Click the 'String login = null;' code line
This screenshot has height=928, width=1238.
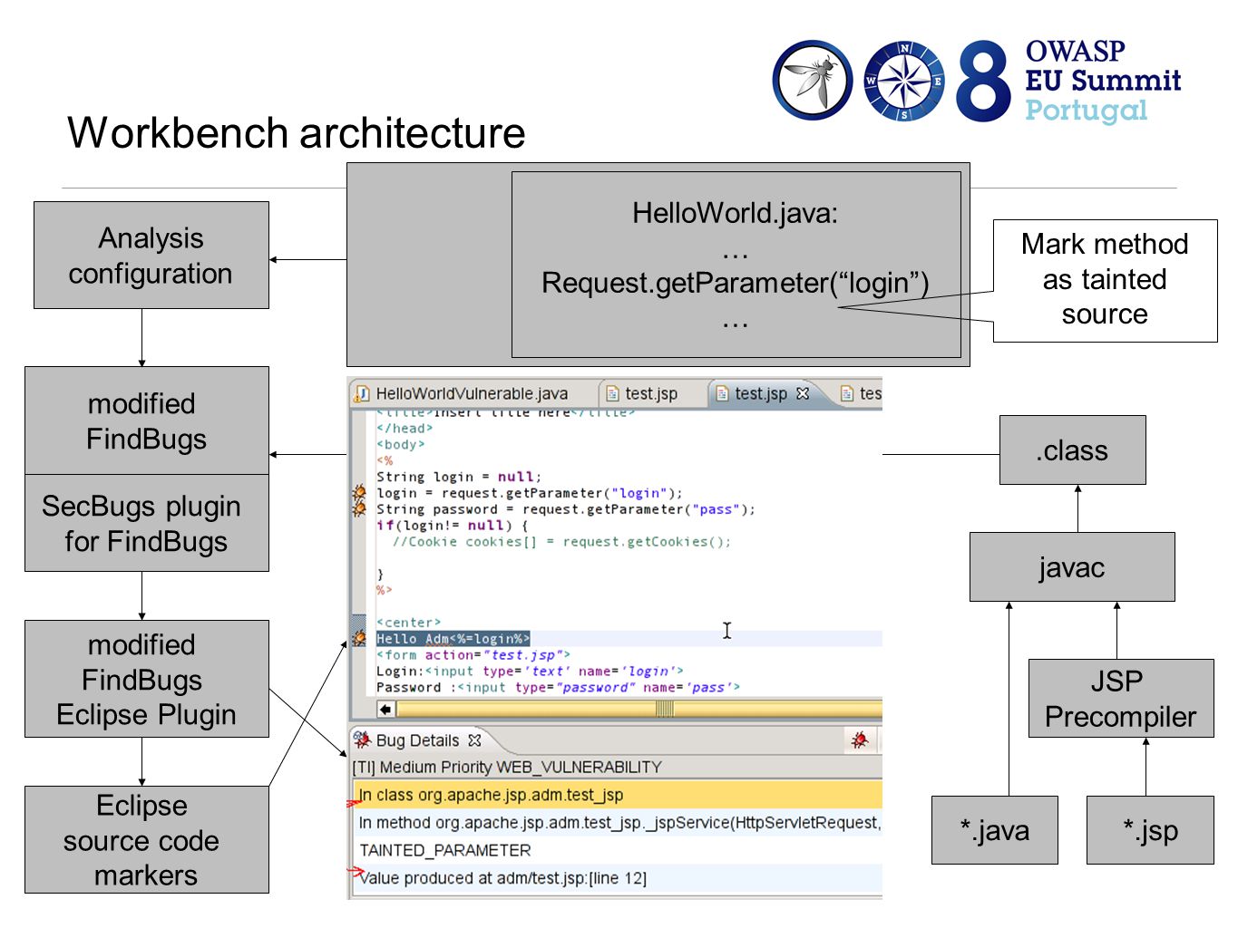tap(459, 477)
